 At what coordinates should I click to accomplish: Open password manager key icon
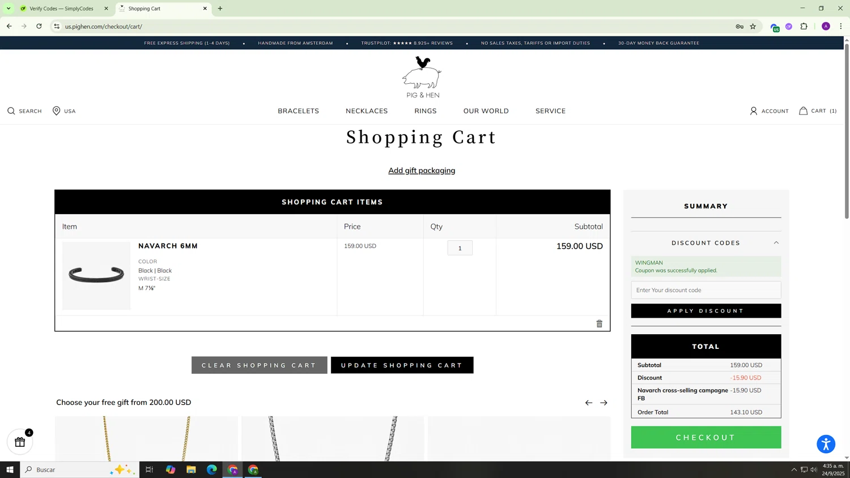(x=739, y=26)
